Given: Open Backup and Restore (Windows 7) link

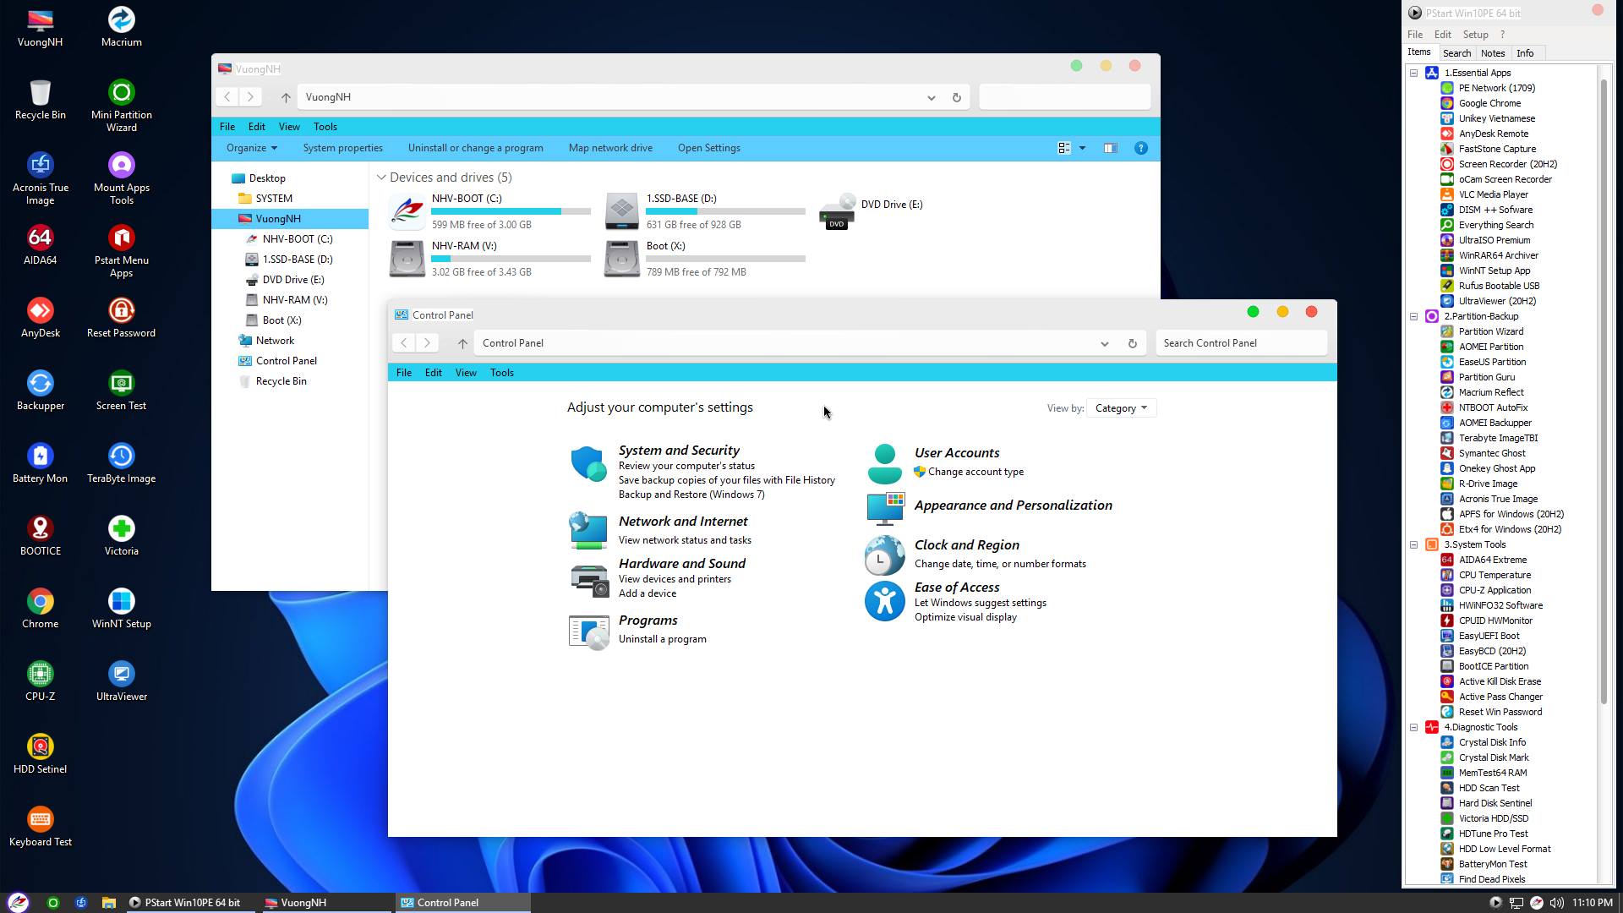Looking at the screenshot, I should pyautogui.click(x=691, y=495).
